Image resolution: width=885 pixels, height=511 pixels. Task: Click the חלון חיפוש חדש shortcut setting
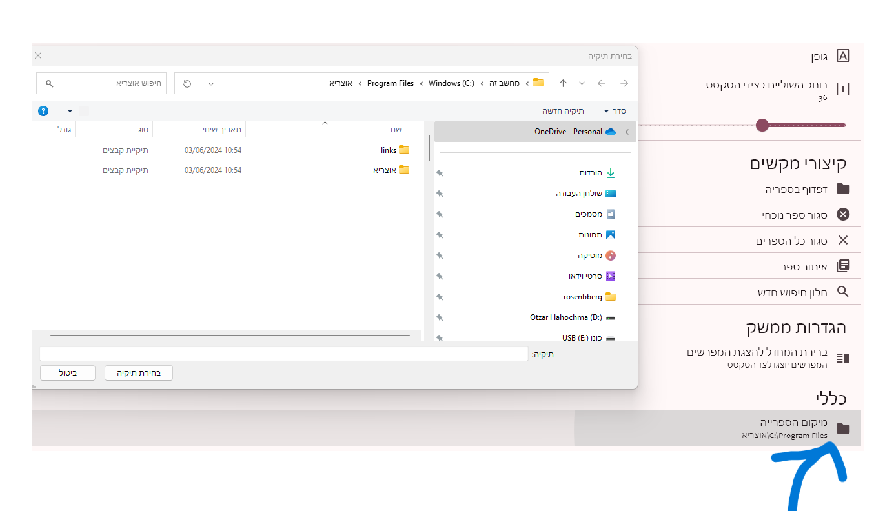[x=792, y=292]
